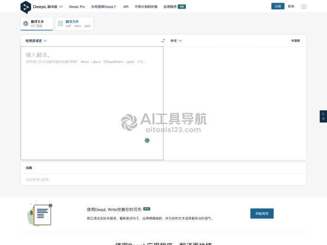
Task: Open DeepL Pro in navigation
Action: coord(77,7)
